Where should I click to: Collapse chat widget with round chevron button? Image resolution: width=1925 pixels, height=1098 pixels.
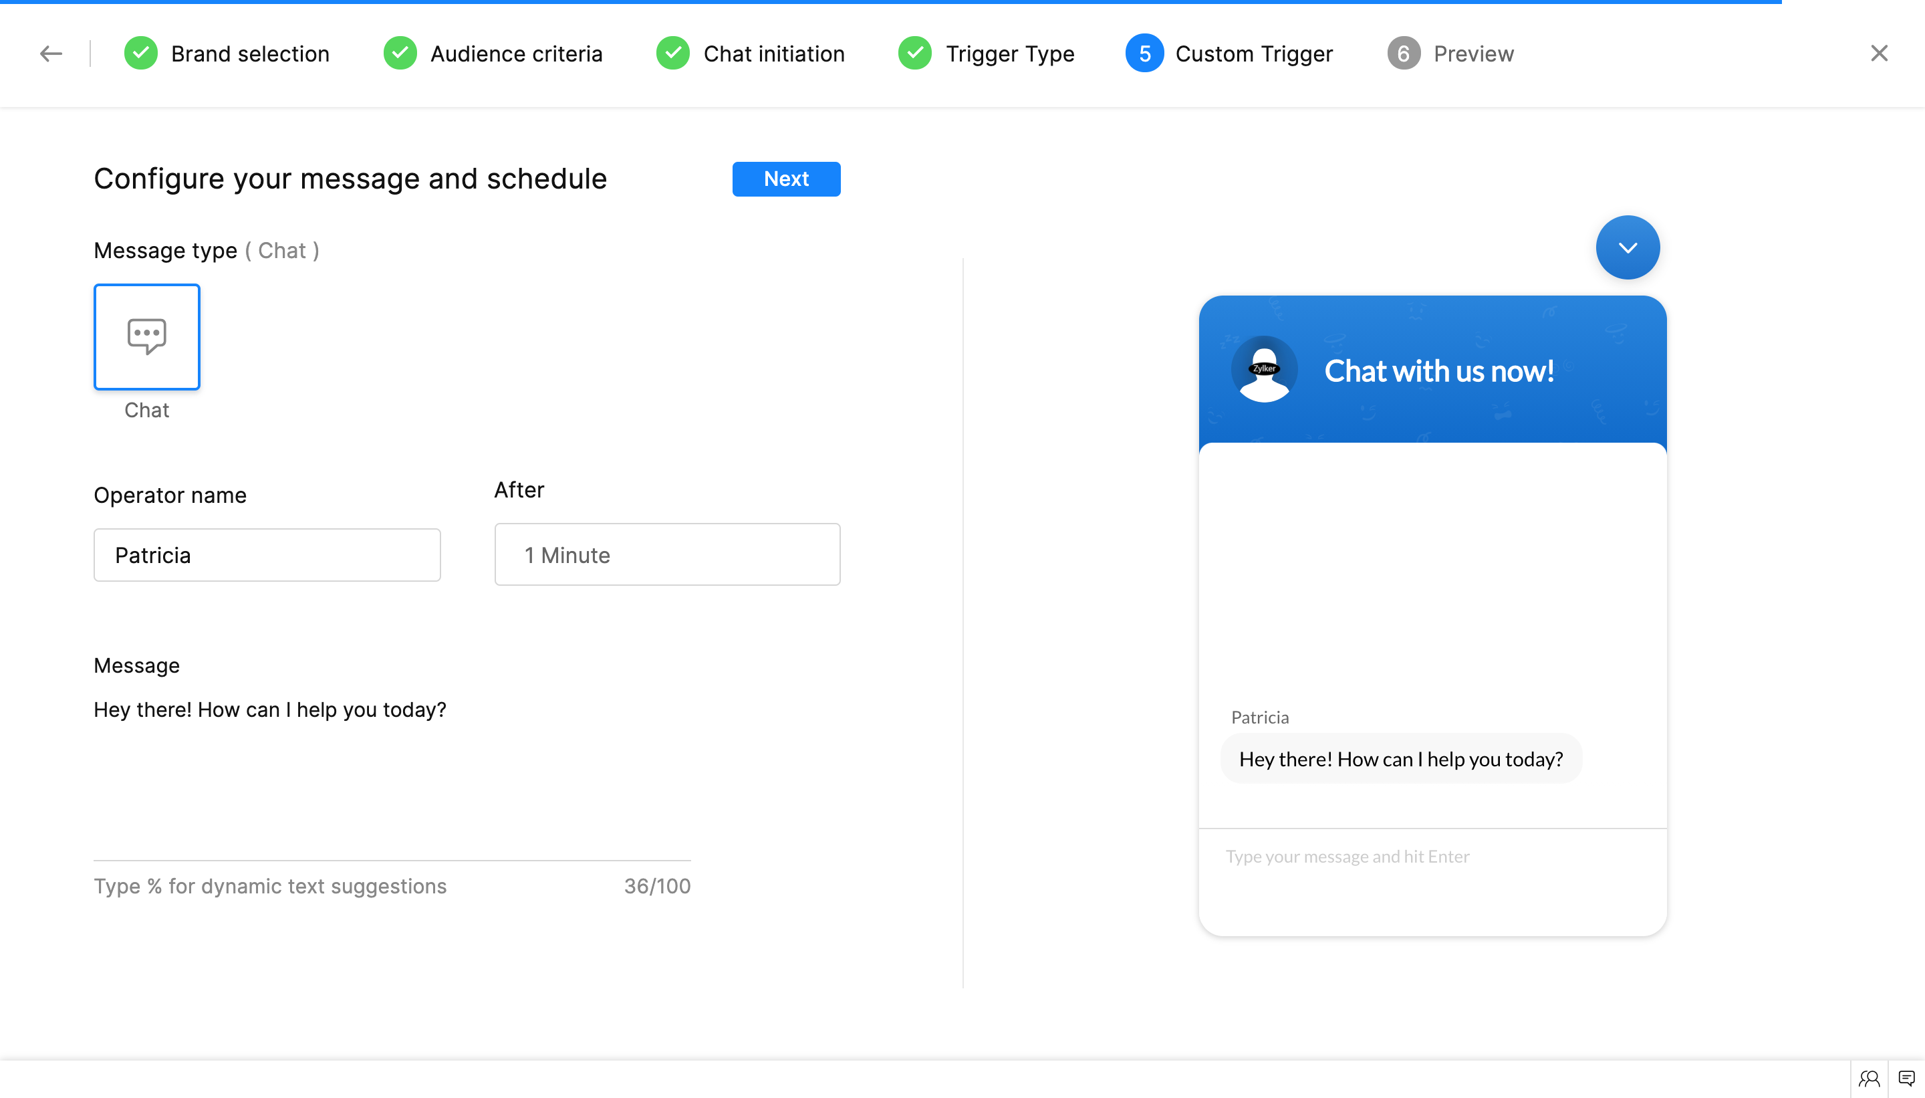1628,247
